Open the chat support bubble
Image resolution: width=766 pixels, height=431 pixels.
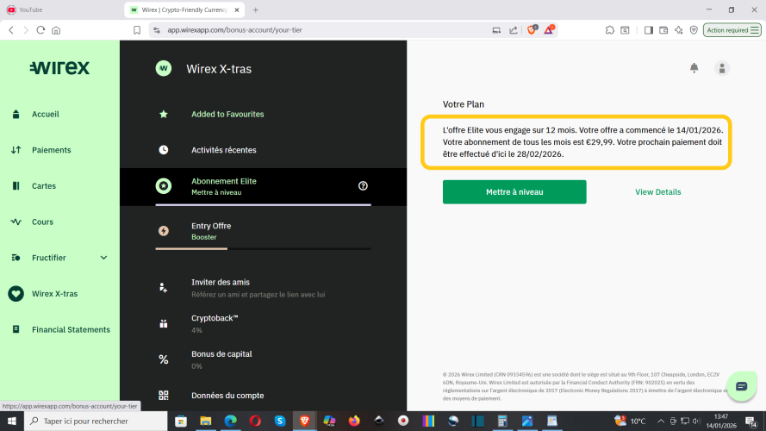[x=741, y=386]
